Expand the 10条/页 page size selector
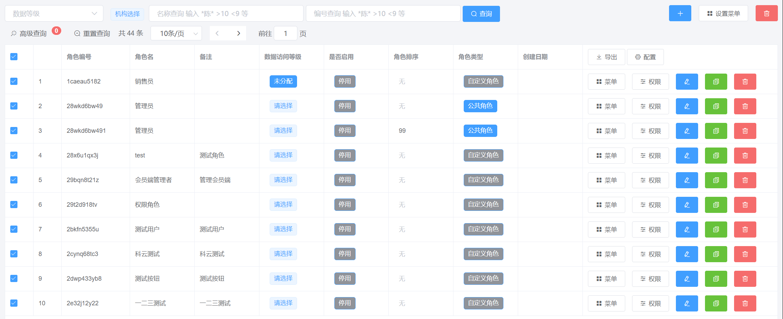Viewport: 783px width, 319px height. [x=176, y=33]
